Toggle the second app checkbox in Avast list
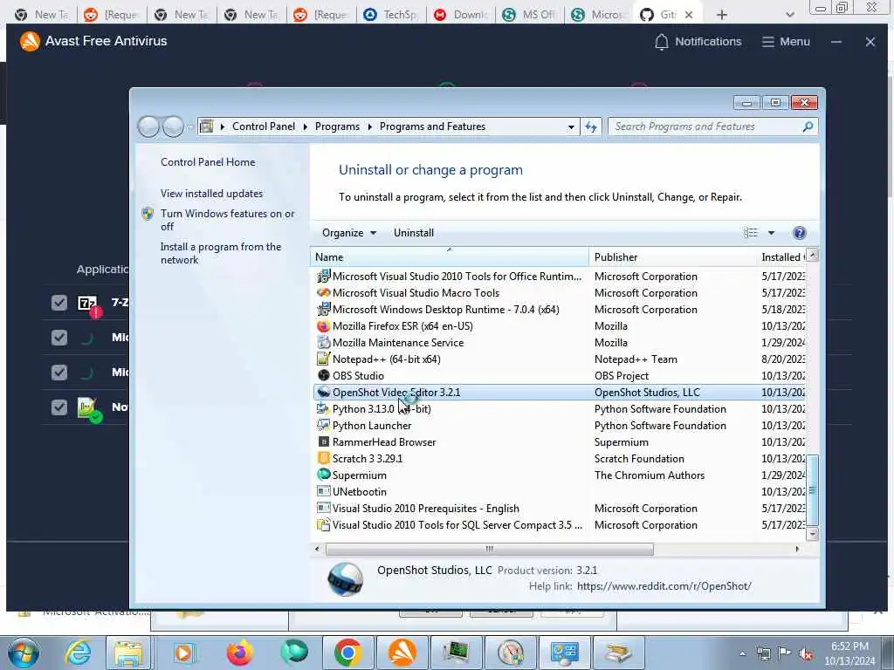This screenshot has width=894, height=670. point(59,338)
